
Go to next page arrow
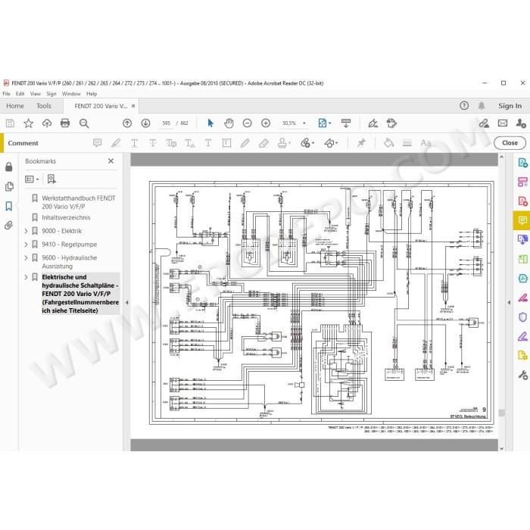click(145, 123)
